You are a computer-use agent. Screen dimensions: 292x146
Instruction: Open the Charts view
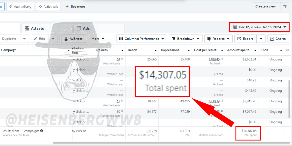point(278,39)
